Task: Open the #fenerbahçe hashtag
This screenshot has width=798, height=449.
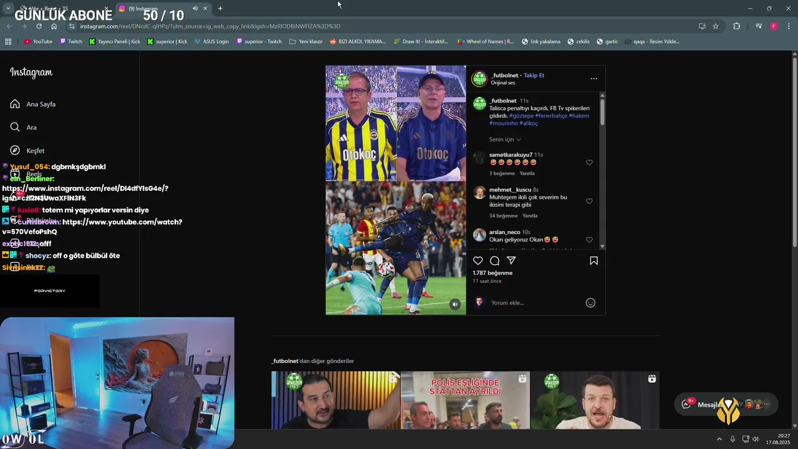Action: (551, 116)
